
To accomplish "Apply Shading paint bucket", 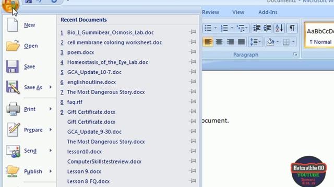I will (270, 42).
